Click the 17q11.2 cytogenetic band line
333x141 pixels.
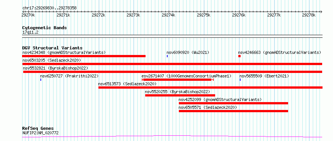point(172,36)
